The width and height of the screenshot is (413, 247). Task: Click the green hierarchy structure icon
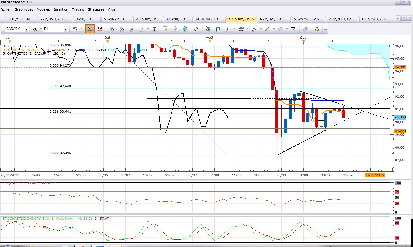pos(317,29)
